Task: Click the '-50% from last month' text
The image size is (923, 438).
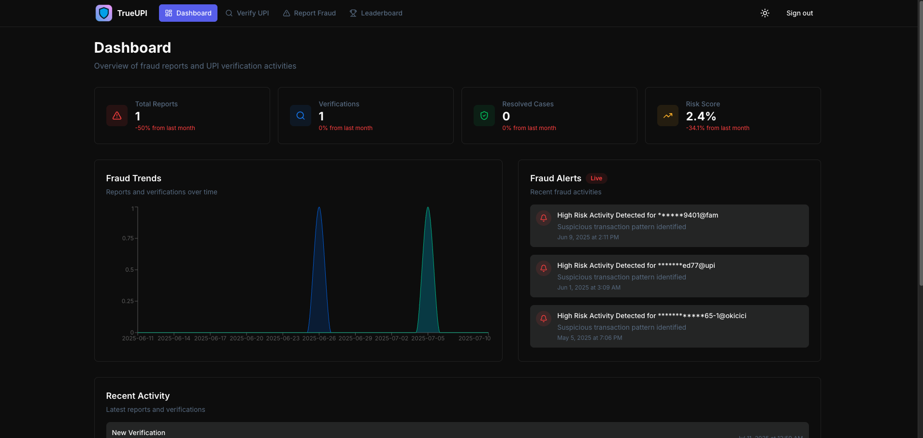Action: point(165,128)
